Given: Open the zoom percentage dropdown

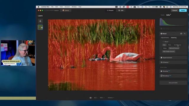Looking at the screenshot, I should pos(102,98).
